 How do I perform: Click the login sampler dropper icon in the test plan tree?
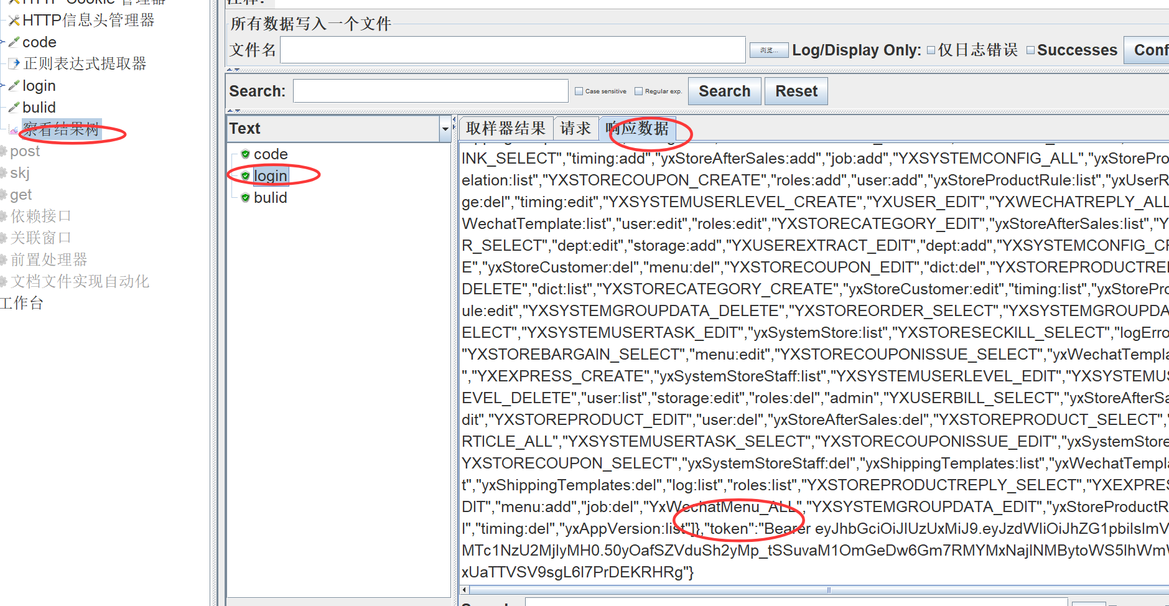(x=14, y=86)
